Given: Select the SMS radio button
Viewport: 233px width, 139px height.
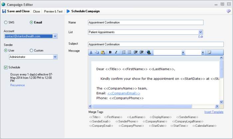Looking at the screenshot, I should point(6,23).
